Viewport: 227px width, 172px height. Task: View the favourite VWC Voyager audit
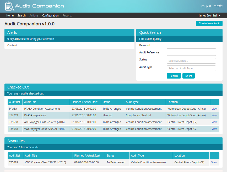(x=214, y=162)
